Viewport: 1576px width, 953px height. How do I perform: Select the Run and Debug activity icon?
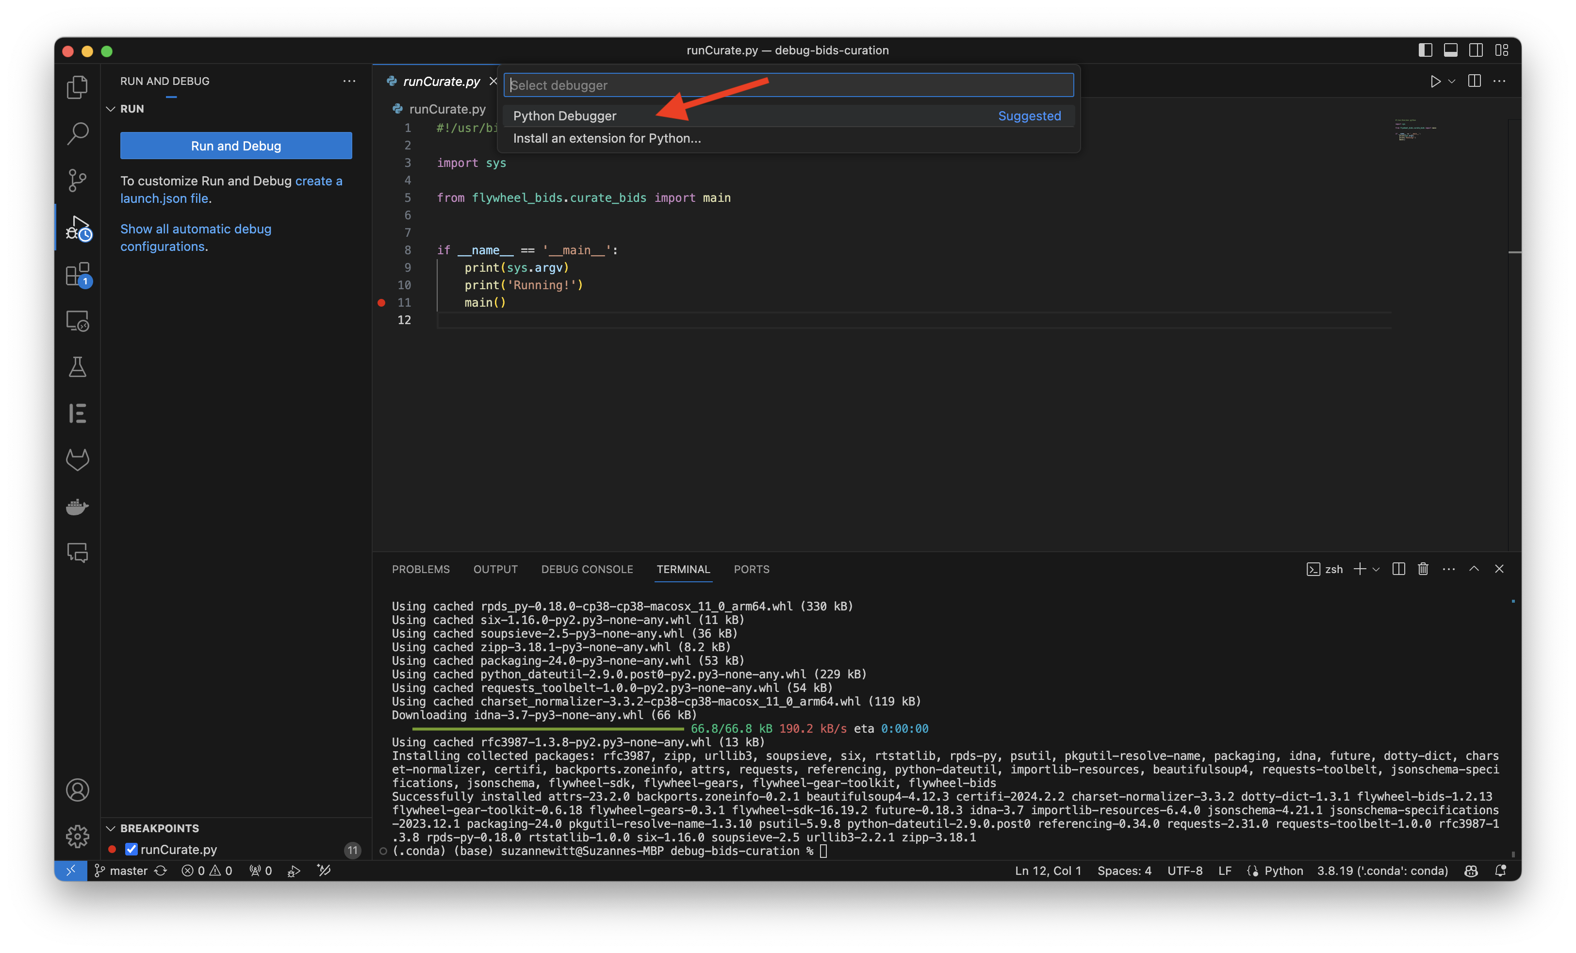[x=78, y=228]
